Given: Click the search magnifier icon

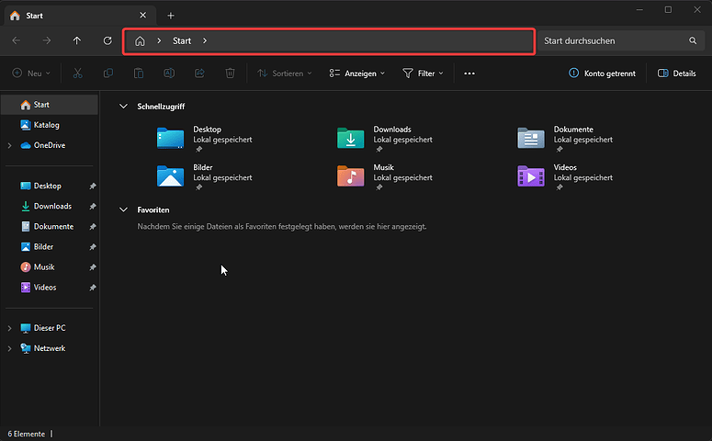Looking at the screenshot, I should pos(693,41).
